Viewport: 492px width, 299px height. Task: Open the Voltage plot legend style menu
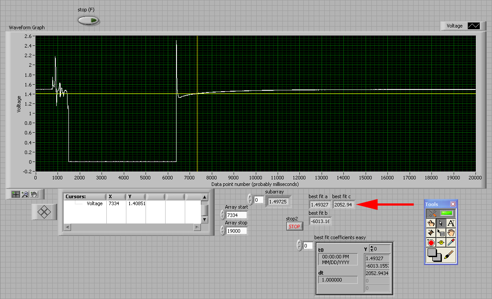[x=473, y=26]
